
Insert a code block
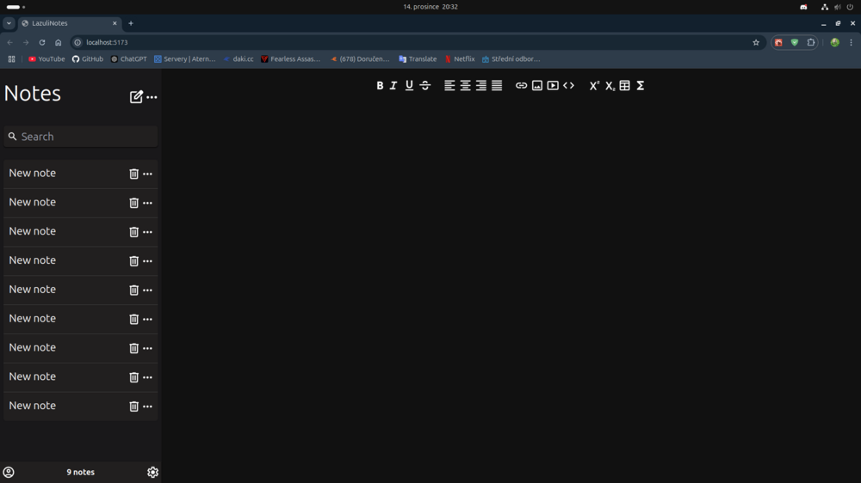tap(569, 86)
